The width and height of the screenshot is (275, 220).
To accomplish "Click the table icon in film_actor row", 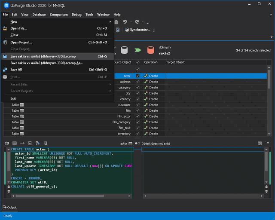I will tap(22, 116).
